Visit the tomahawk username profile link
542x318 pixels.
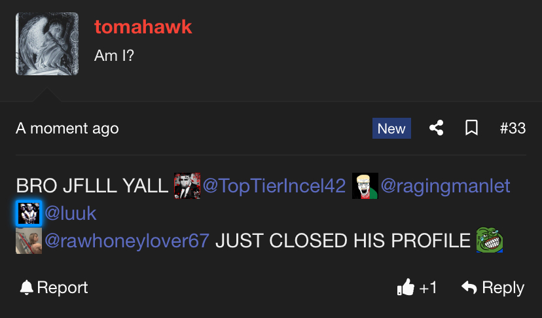click(x=143, y=27)
